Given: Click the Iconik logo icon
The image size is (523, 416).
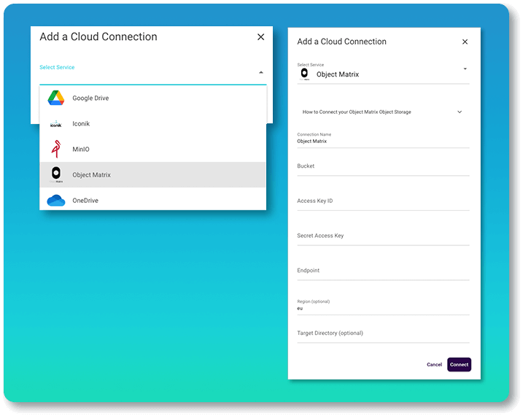Looking at the screenshot, I should pyautogui.click(x=56, y=124).
